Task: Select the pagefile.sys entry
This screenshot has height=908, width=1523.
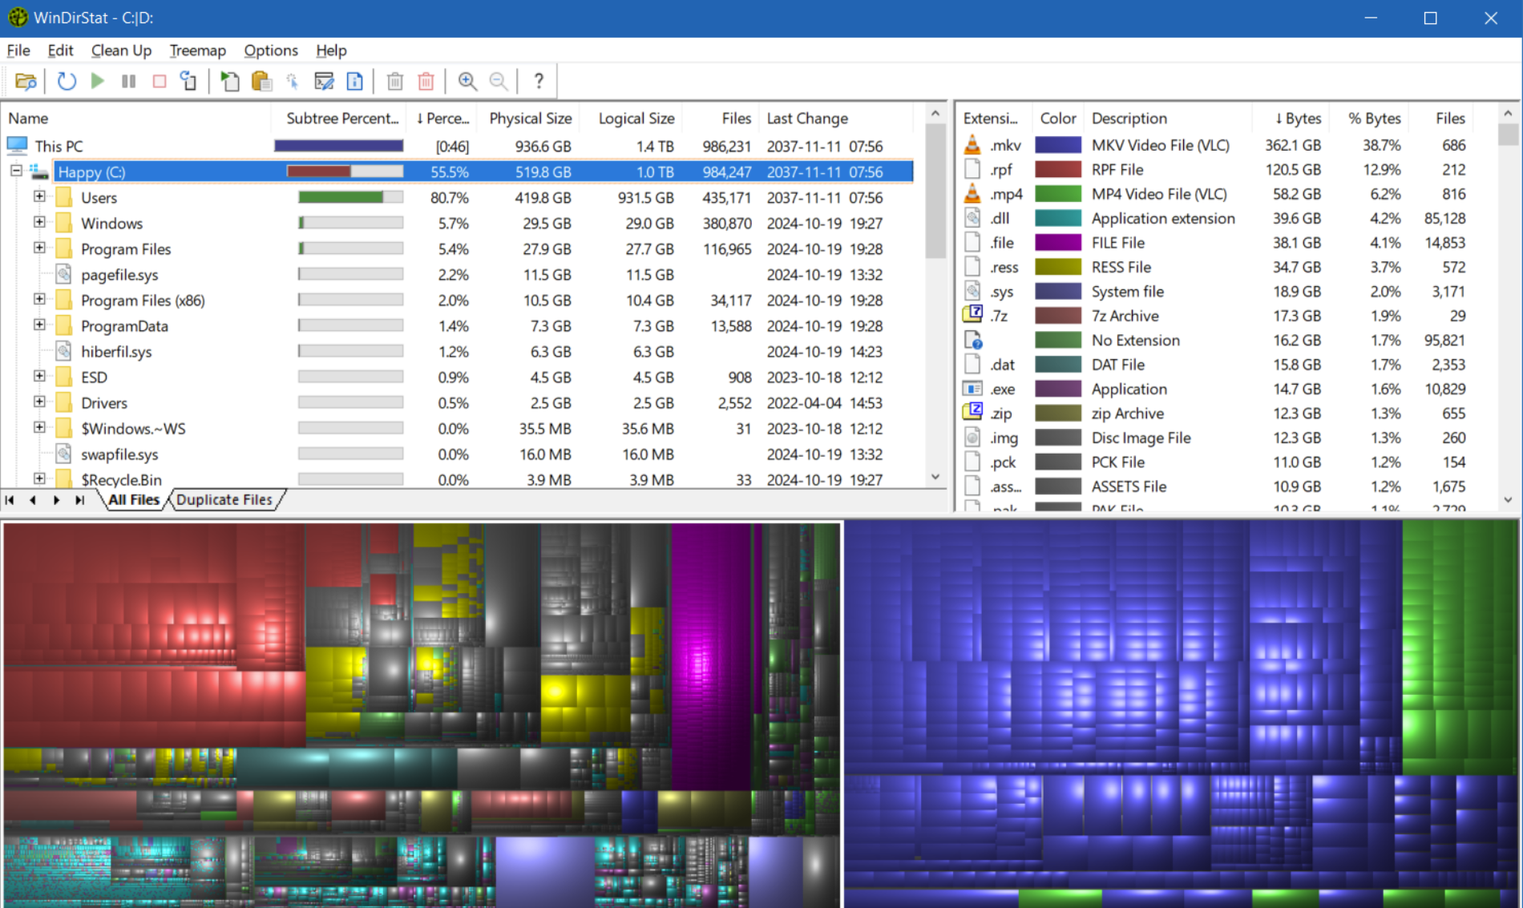Action: (119, 275)
